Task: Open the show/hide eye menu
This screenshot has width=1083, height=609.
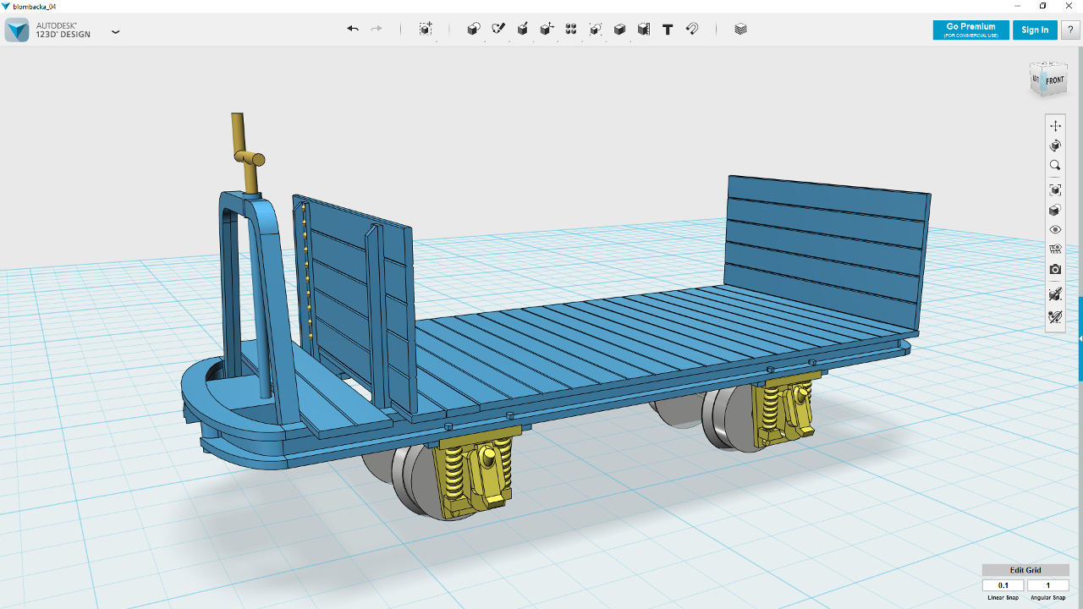Action: point(1055,230)
